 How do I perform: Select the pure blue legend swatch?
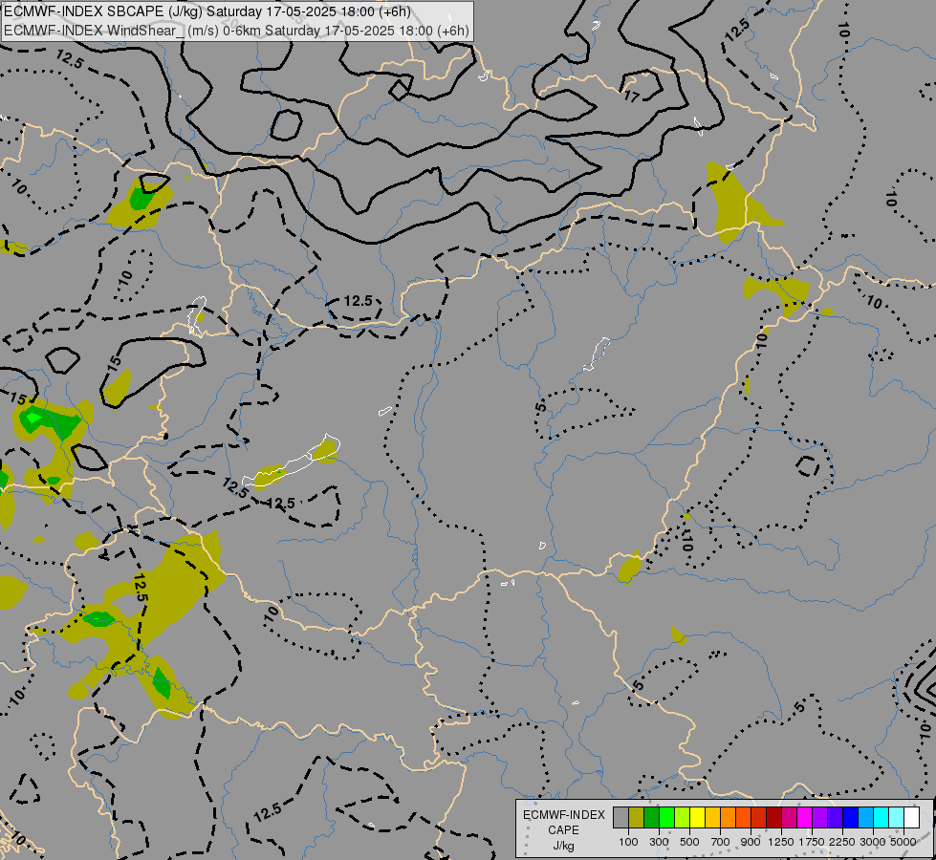click(851, 818)
